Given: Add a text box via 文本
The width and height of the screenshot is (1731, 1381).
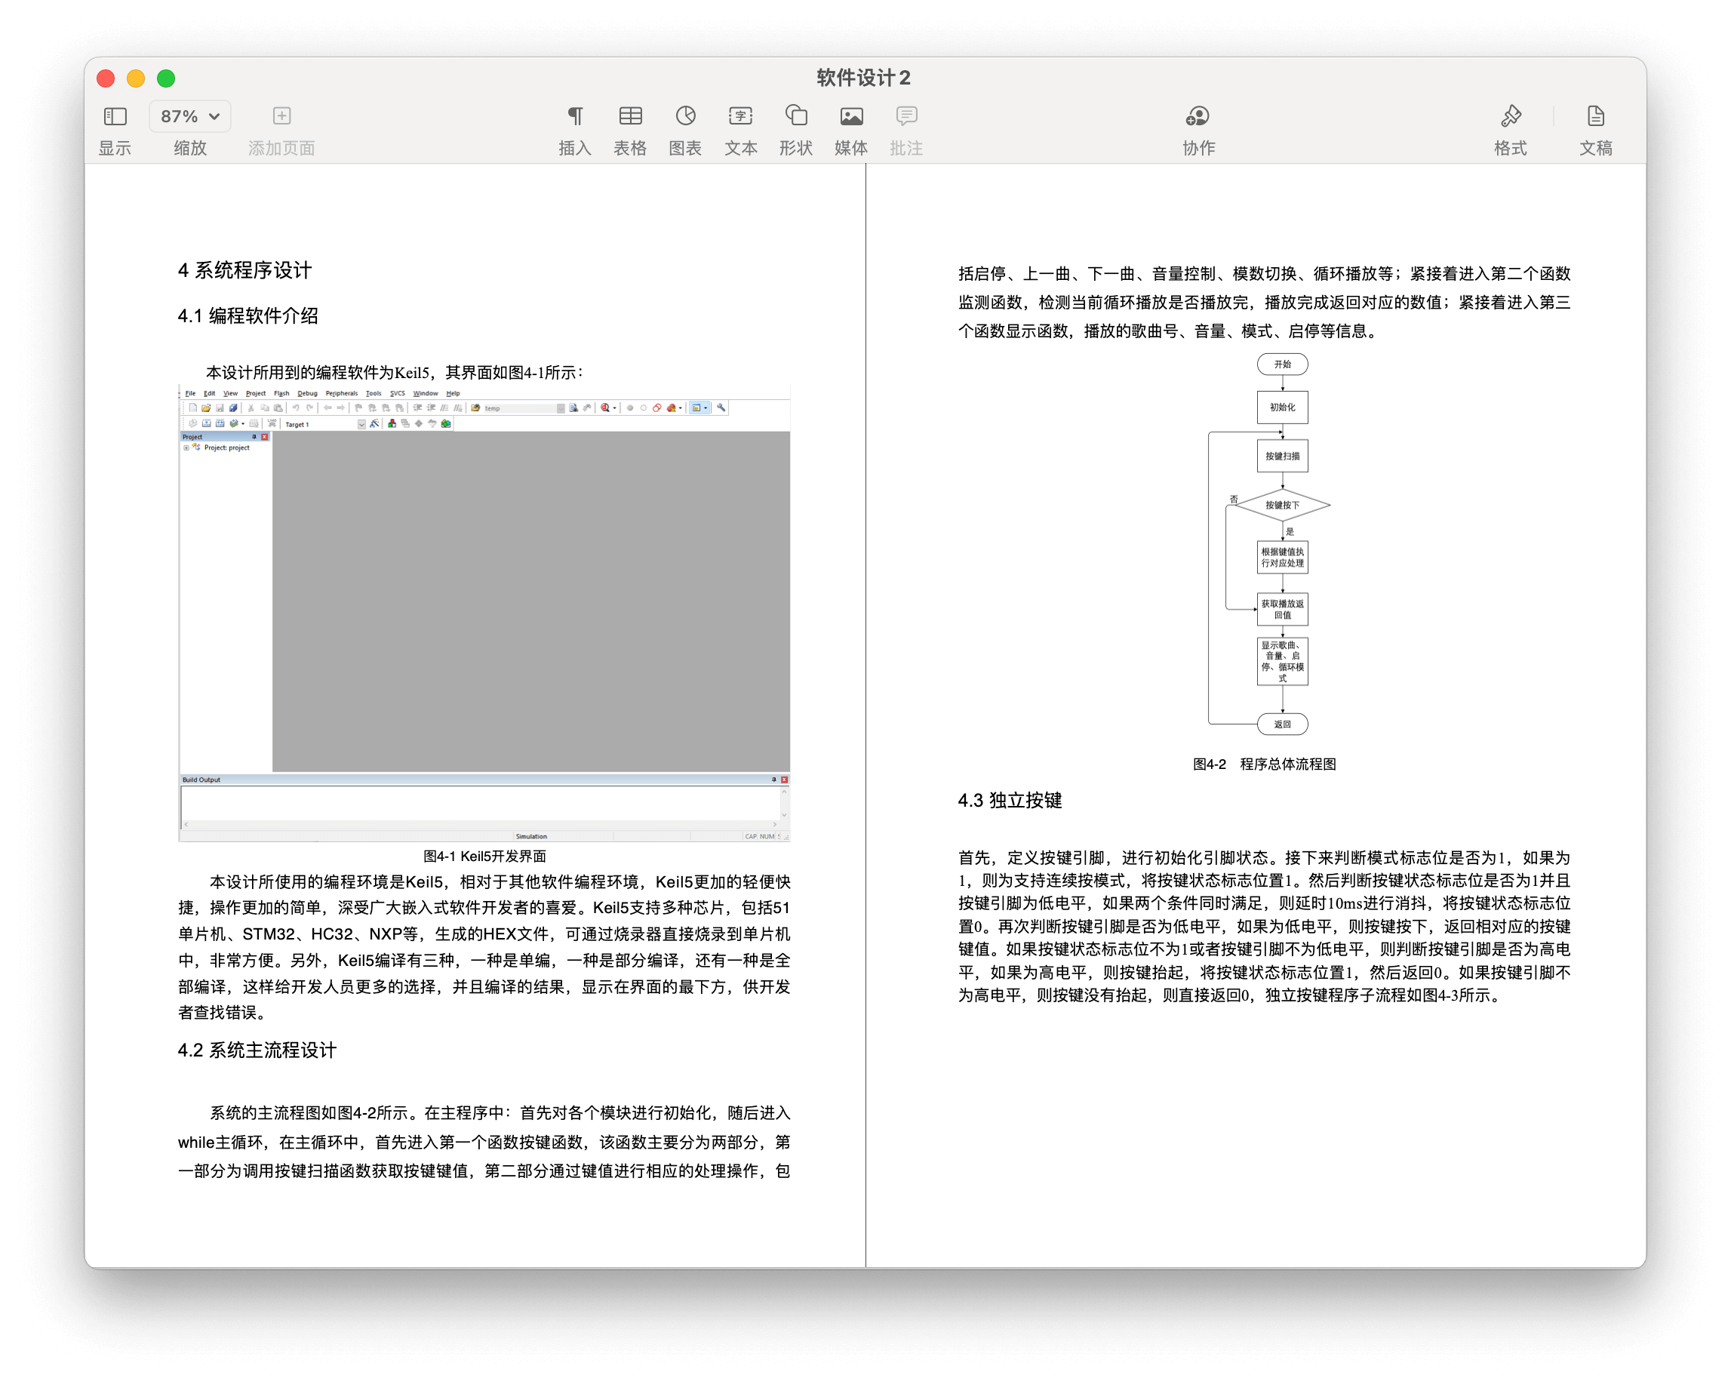Looking at the screenshot, I should click(740, 117).
